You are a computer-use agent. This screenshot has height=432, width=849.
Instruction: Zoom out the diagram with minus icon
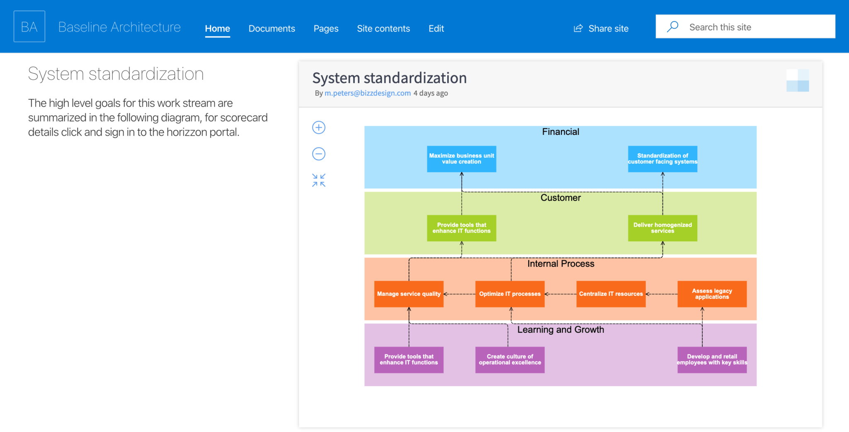319,154
